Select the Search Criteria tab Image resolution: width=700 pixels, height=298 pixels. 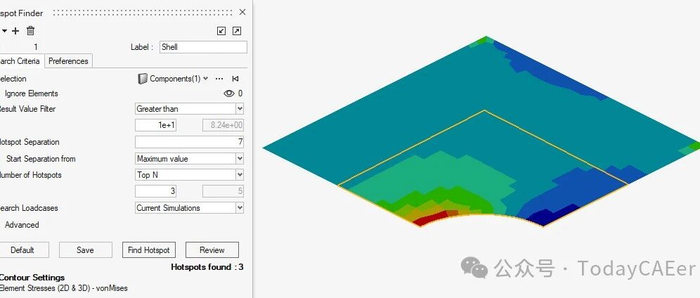coord(21,61)
